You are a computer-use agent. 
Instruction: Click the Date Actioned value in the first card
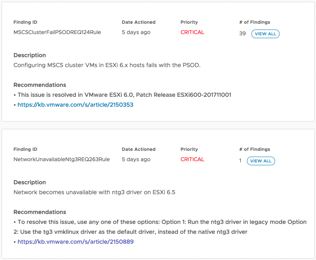(x=136, y=32)
